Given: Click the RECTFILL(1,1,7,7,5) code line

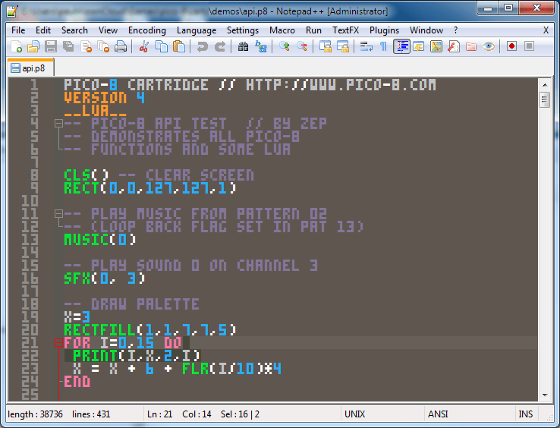Looking at the screenshot, I should pos(150,329).
